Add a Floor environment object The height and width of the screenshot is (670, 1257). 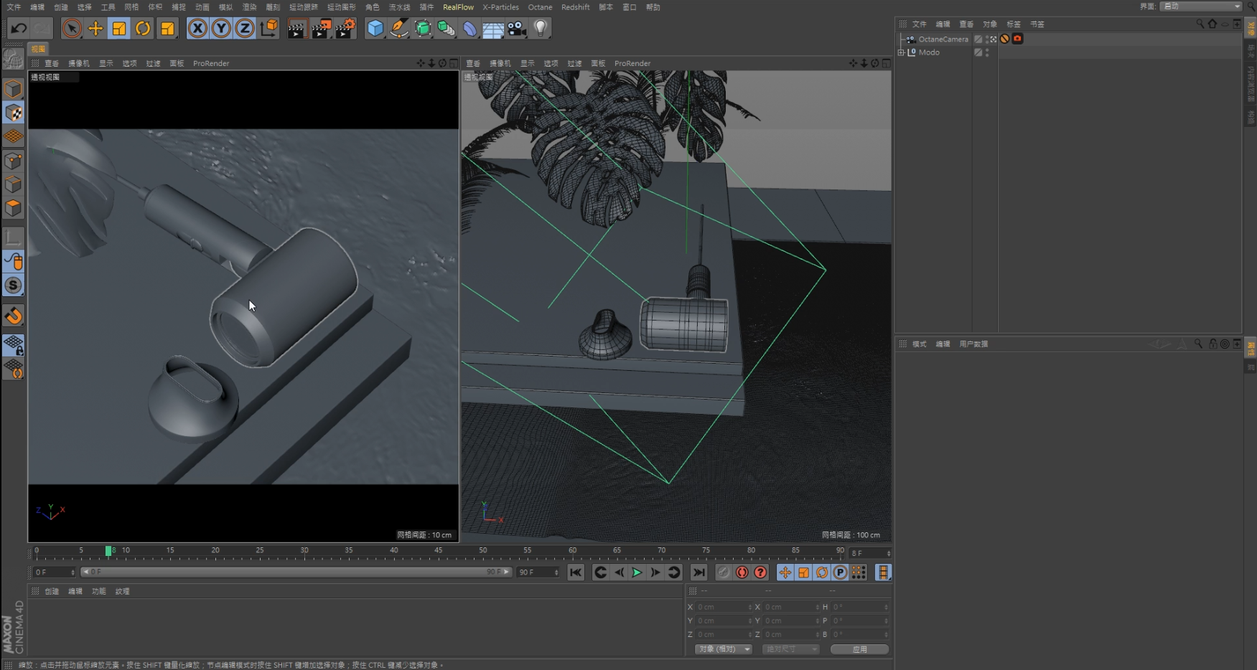(x=493, y=29)
